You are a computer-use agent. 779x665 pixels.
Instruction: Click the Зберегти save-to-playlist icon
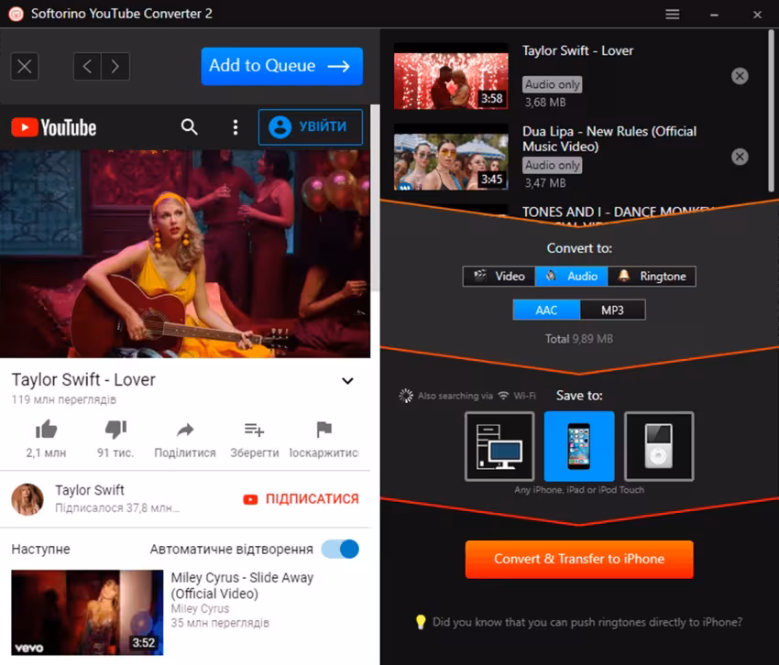[254, 430]
